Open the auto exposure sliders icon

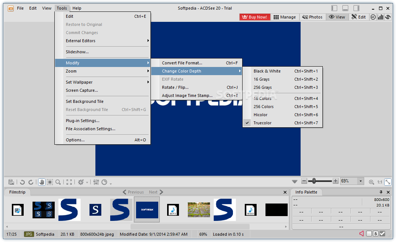pos(96,182)
